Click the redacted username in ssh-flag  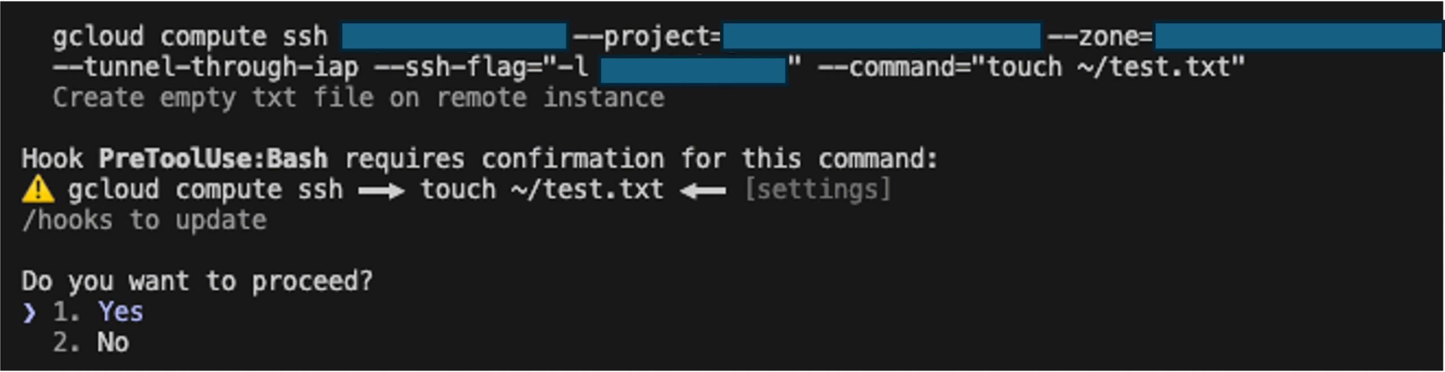693,69
